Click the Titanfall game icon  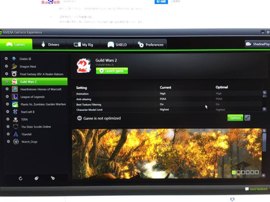[16, 134]
